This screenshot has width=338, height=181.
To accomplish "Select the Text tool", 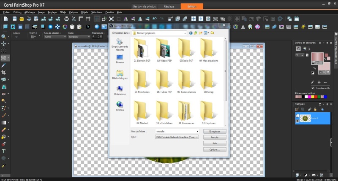I will pos(3,151).
